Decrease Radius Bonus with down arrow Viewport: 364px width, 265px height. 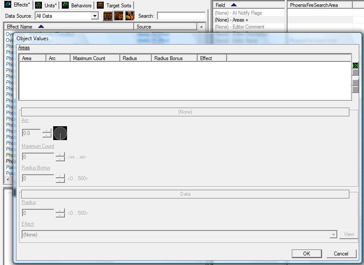[60, 181]
